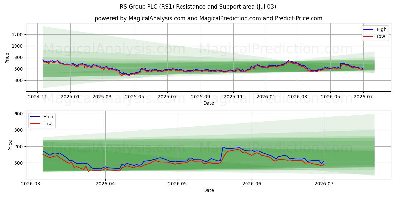Click the 2026-01 x-axis tick label
The width and height of the screenshot is (396, 198).
266,97
